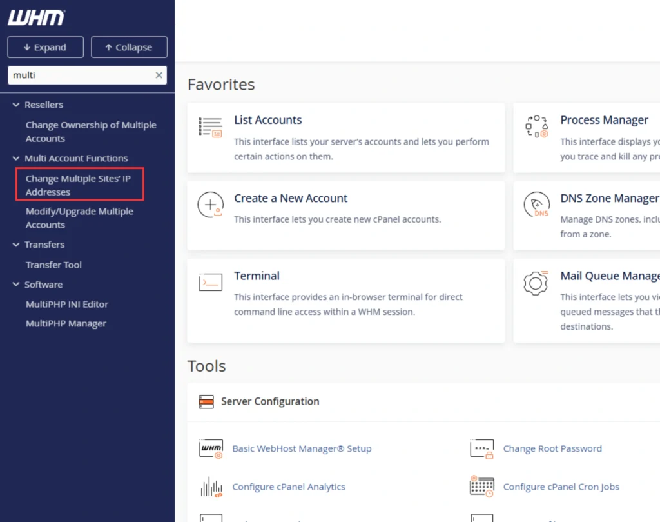Open the Terminal favorite link
The width and height of the screenshot is (660, 522).
point(257,276)
